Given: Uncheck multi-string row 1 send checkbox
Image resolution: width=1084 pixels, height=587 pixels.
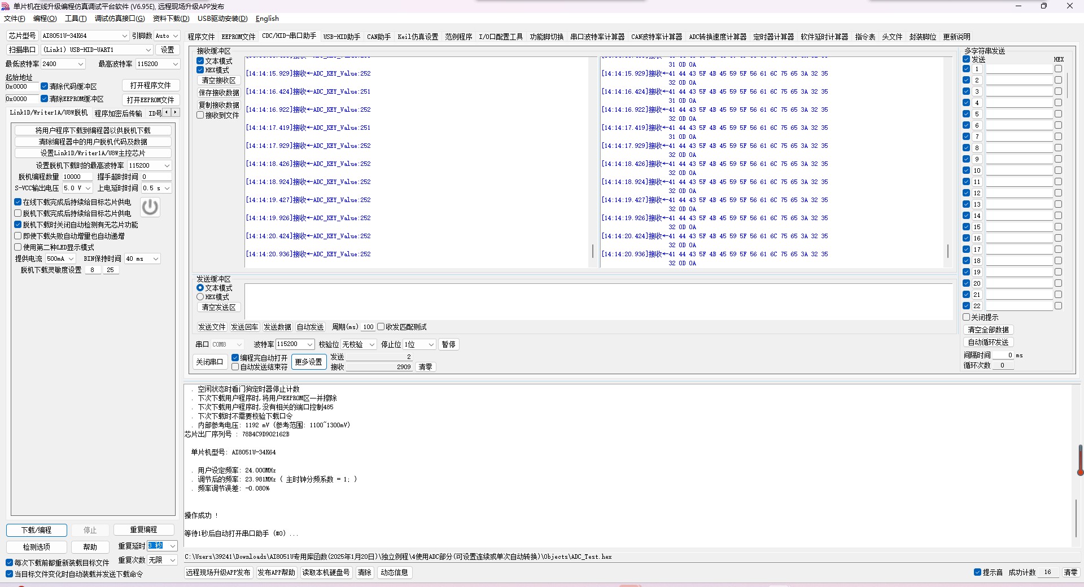Looking at the screenshot, I should 966,69.
